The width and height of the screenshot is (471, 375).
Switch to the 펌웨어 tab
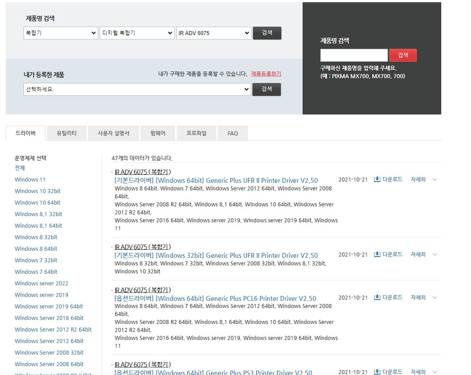coord(158,133)
